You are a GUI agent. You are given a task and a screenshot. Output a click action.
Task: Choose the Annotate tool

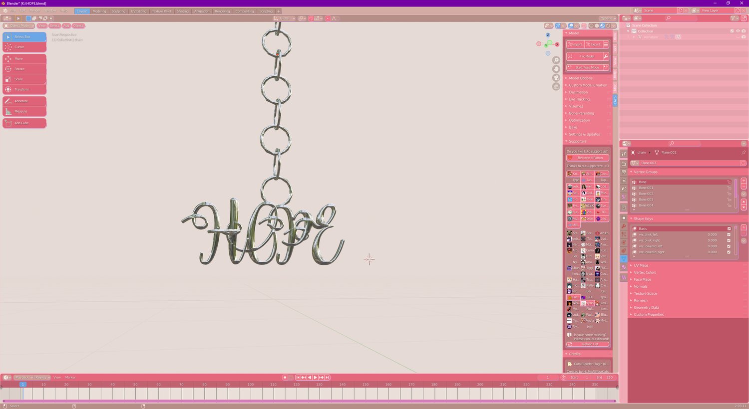24,101
